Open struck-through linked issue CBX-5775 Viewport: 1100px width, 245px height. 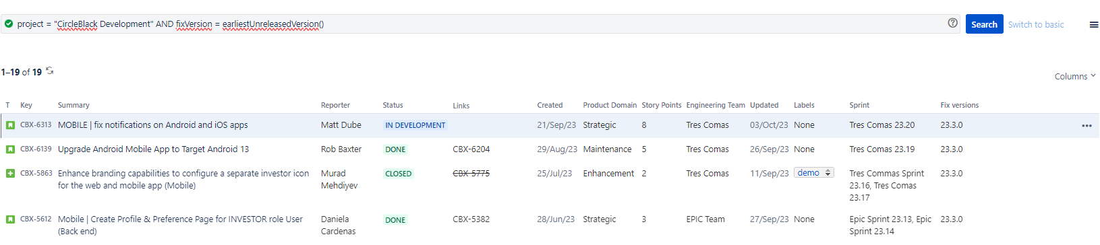click(471, 174)
